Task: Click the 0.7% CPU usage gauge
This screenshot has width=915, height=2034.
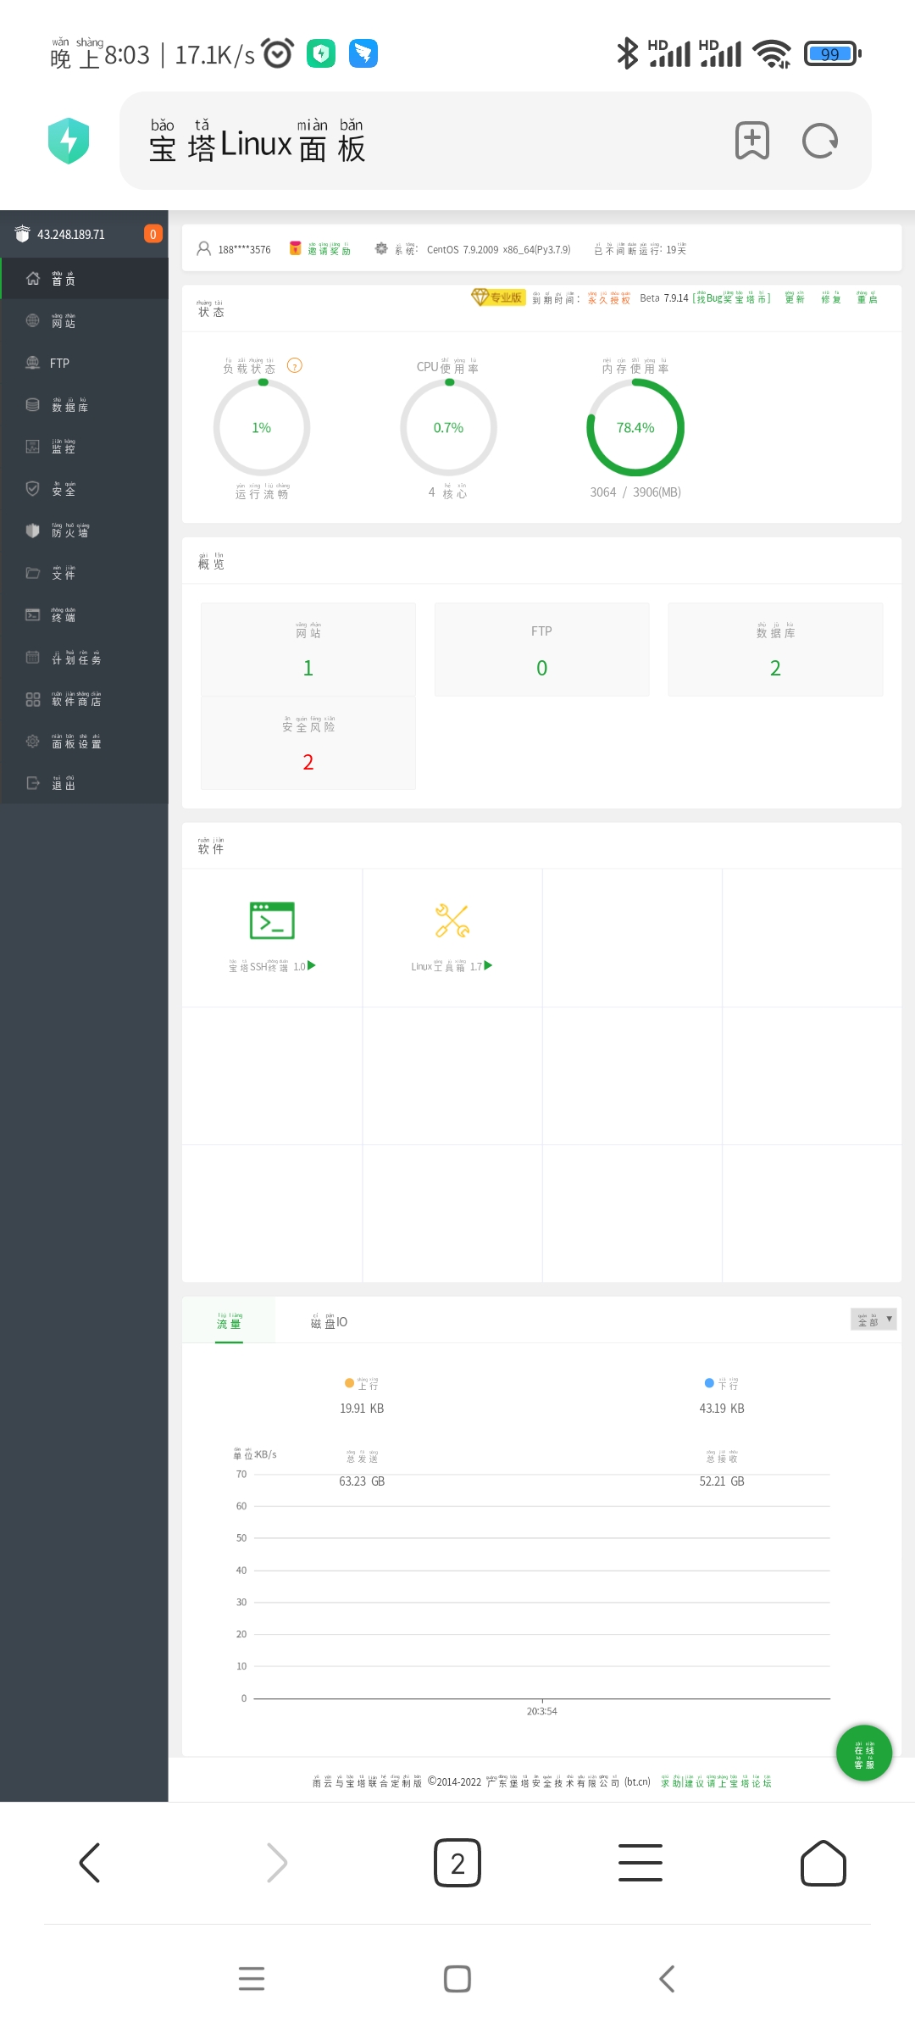Action: click(448, 427)
